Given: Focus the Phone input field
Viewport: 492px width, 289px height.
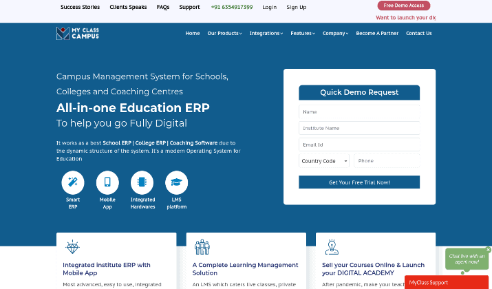Looking at the screenshot, I should pos(387,160).
